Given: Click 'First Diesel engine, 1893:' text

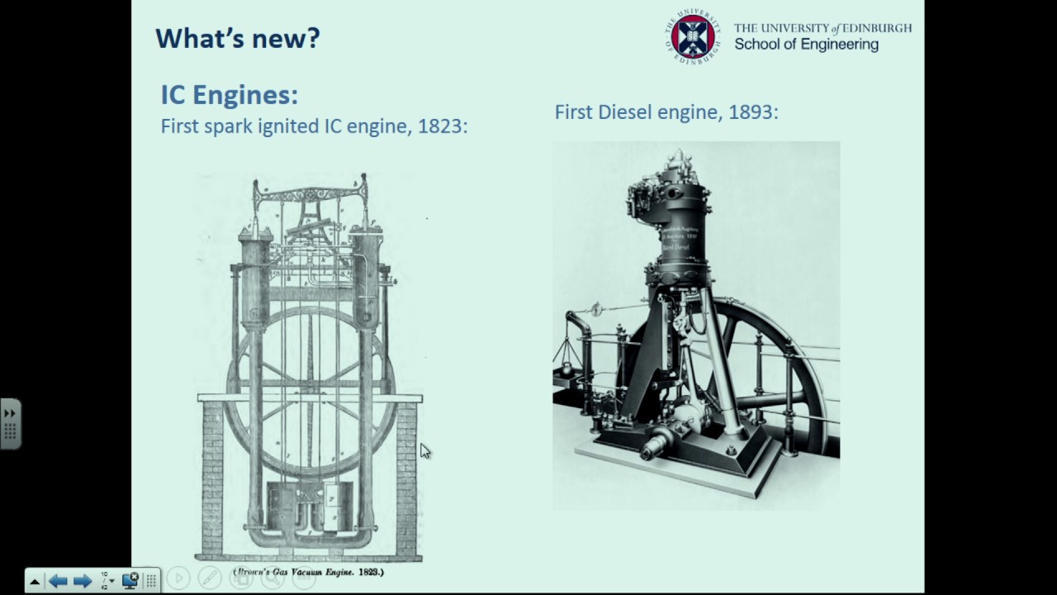Looking at the screenshot, I should click(666, 112).
